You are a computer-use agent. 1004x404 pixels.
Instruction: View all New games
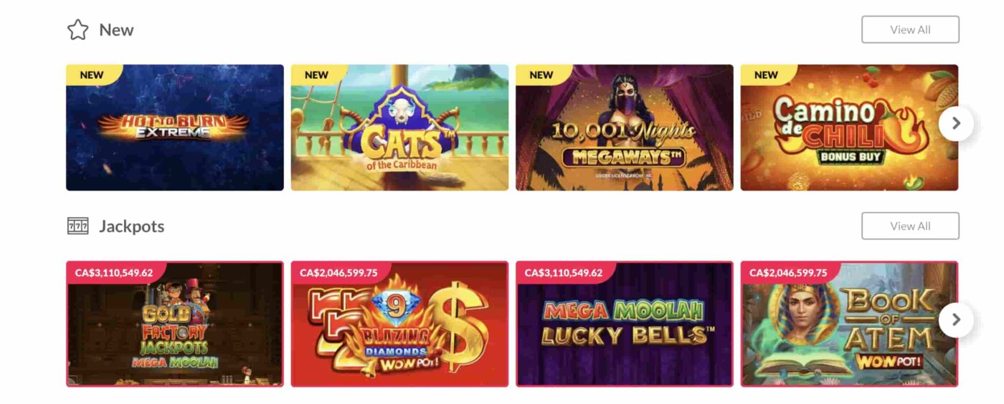(910, 29)
